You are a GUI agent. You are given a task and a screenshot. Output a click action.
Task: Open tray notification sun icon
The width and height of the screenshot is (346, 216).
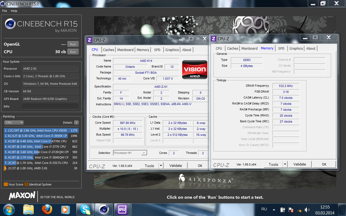pos(299,210)
